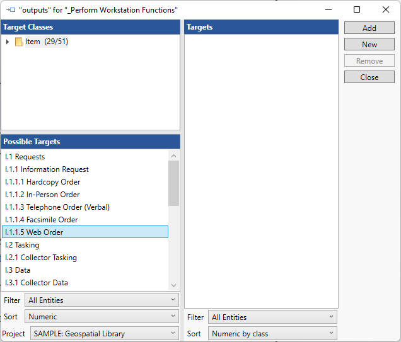Select I.1.1.3 Telephone Order (Verbal)
This screenshot has height=342, width=401.
tap(57, 207)
